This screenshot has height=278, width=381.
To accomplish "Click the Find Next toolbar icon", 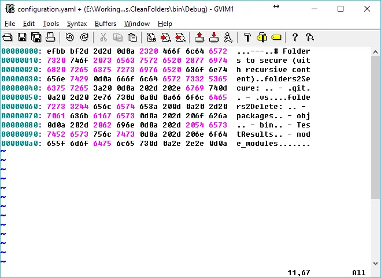I will point(166,37).
